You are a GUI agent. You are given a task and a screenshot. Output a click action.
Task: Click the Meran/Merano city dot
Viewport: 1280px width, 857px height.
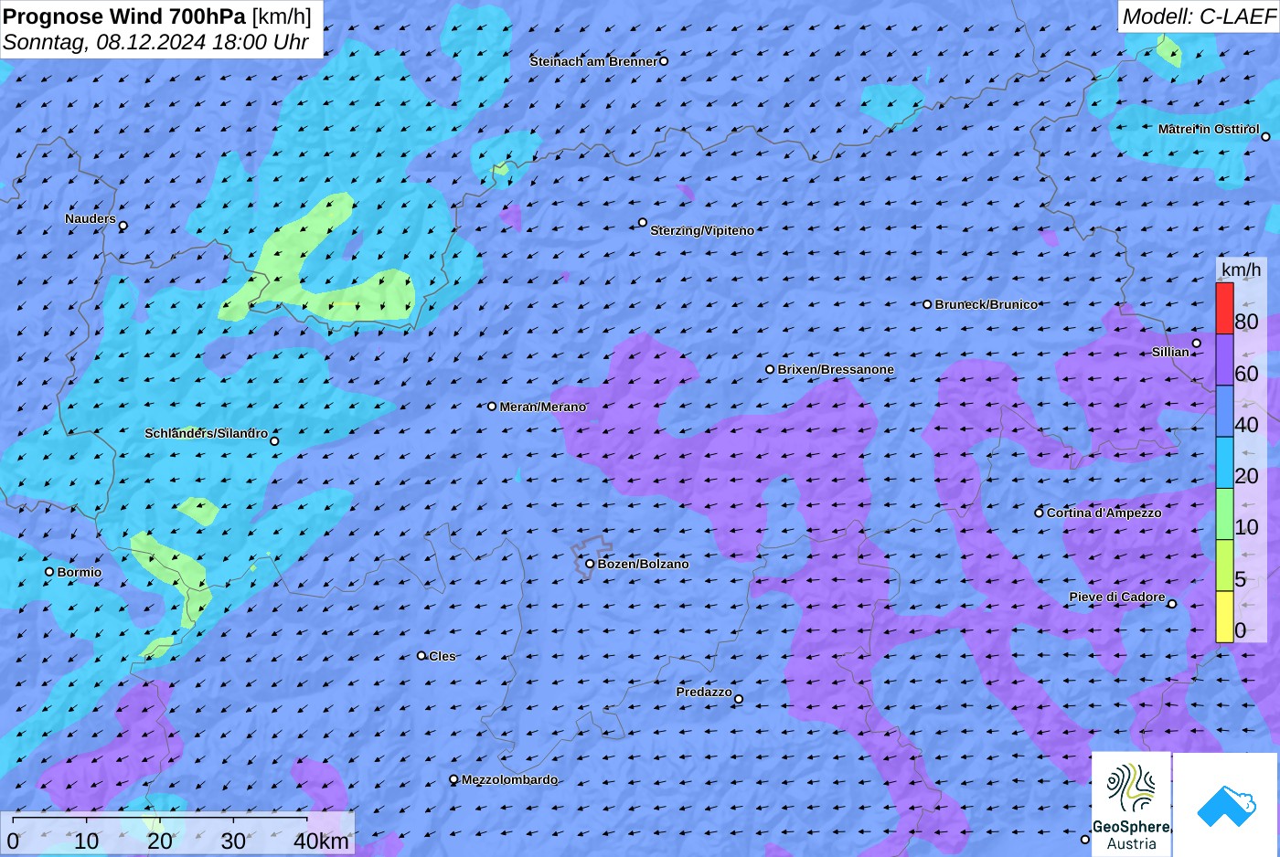(492, 407)
